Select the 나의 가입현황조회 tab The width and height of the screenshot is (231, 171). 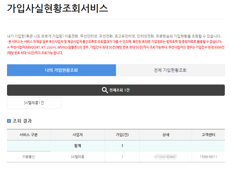point(61,70)
